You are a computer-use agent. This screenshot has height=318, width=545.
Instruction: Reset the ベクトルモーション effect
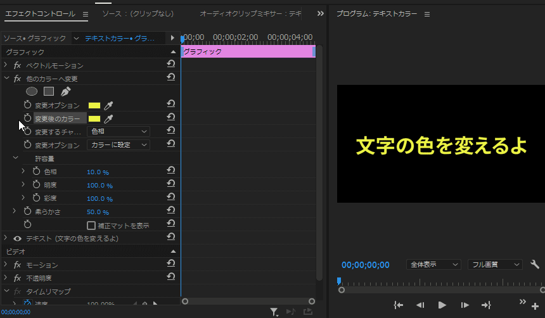170,64
